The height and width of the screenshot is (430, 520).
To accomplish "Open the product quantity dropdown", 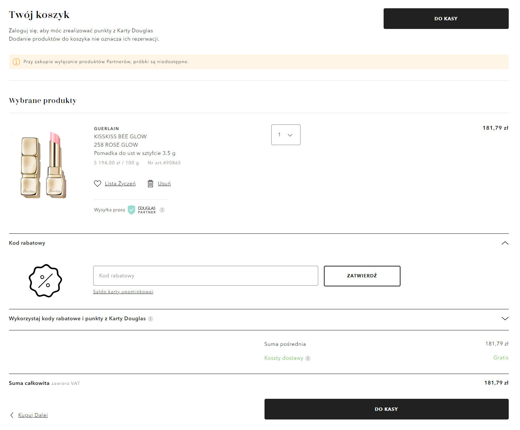I will (x=286, y=135).
